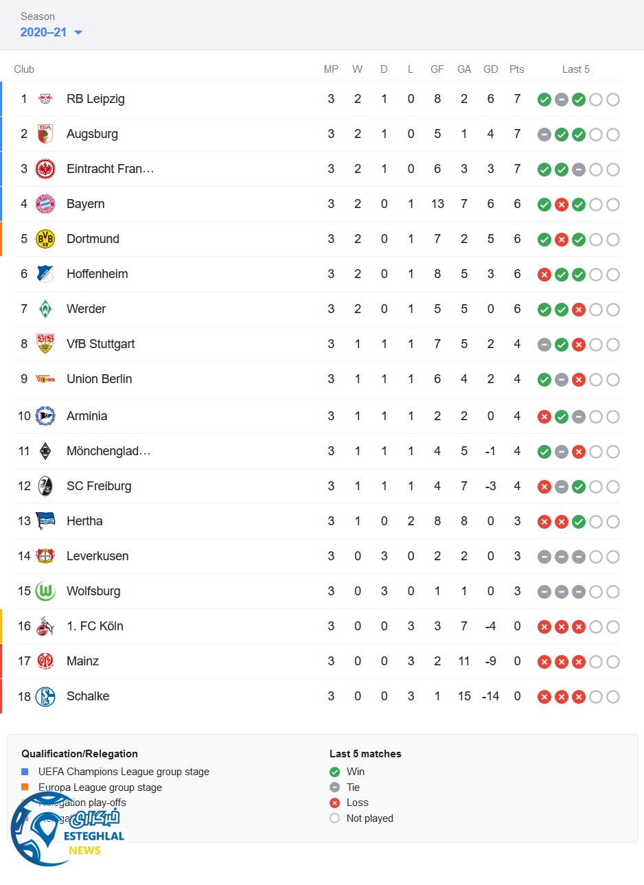The width and height of the screenshot is (644, 885).
Task: Click the GD column header
Action: [490, 69]
